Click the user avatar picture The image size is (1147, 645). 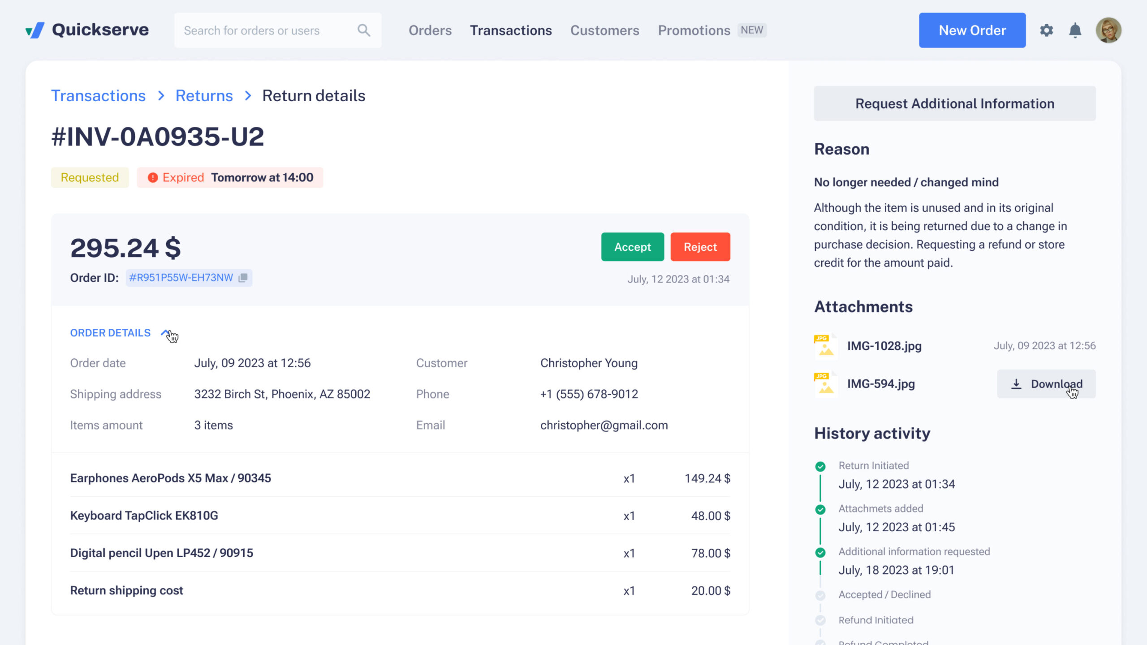(x=1108, y=30)
